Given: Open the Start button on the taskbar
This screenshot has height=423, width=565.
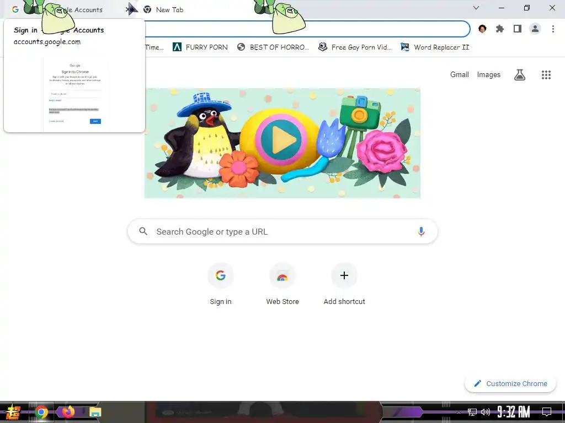Looking at the screenshot, I should (13, 412).
